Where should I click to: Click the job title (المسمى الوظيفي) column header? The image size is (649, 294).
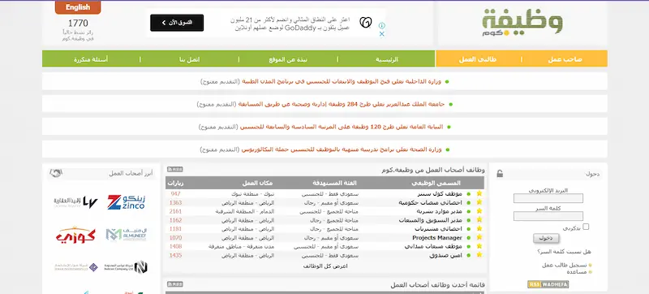click(x=436, y=183)
